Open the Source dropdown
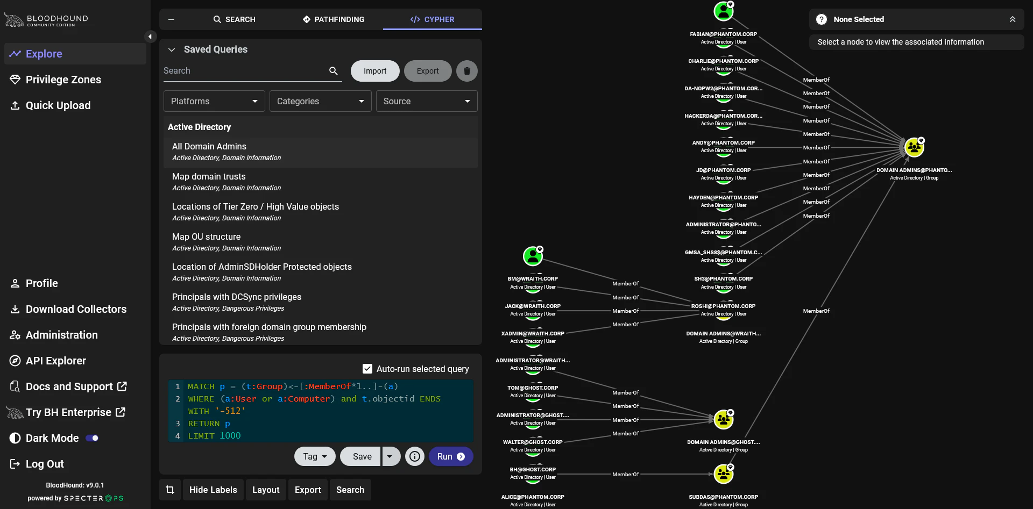 pyautogui.click(x=427, y=101)
